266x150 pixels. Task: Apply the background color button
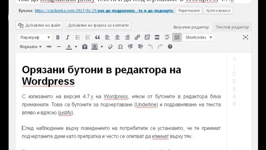[94, 47]
